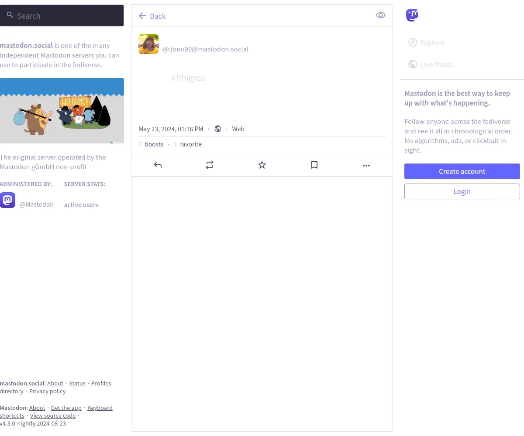This screenshot has height=436, width=524.
Task: Click the active users text
Action: pos(81,205)
